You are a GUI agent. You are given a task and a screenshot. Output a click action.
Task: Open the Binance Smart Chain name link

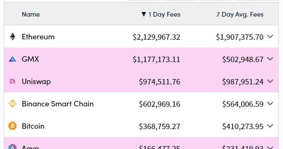(58, 104)
